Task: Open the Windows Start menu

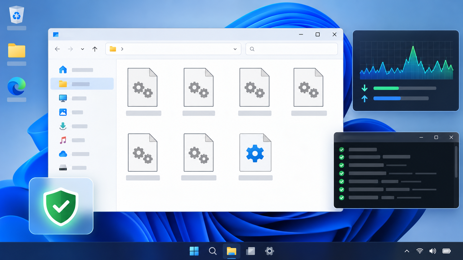Action: tap(194, 251)
